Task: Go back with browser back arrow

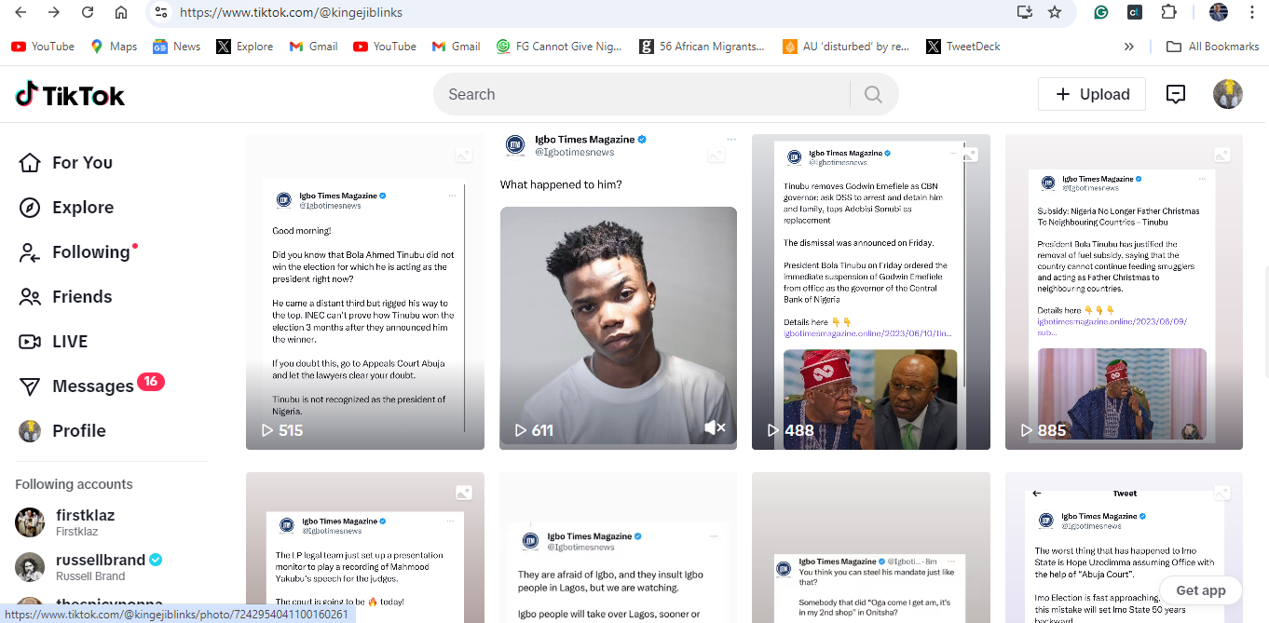Action: coord(20,12)
